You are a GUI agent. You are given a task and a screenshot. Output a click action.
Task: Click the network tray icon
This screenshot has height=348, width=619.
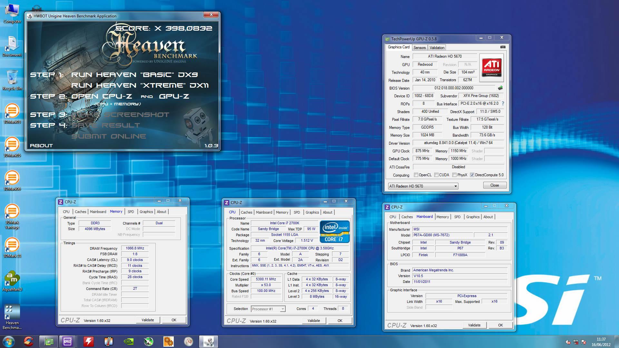point(576,342)
